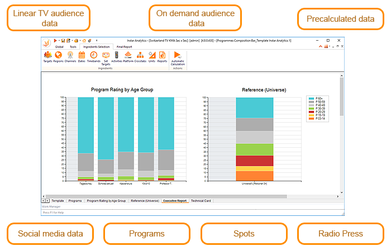
Task: Open the Crosstabs icon
Action: pos(140,56)
